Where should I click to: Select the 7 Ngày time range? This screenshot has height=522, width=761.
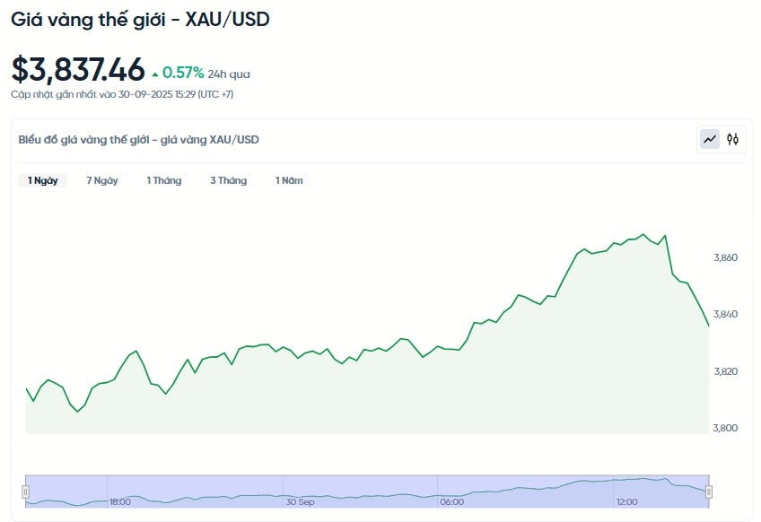(x=102, y=180)
